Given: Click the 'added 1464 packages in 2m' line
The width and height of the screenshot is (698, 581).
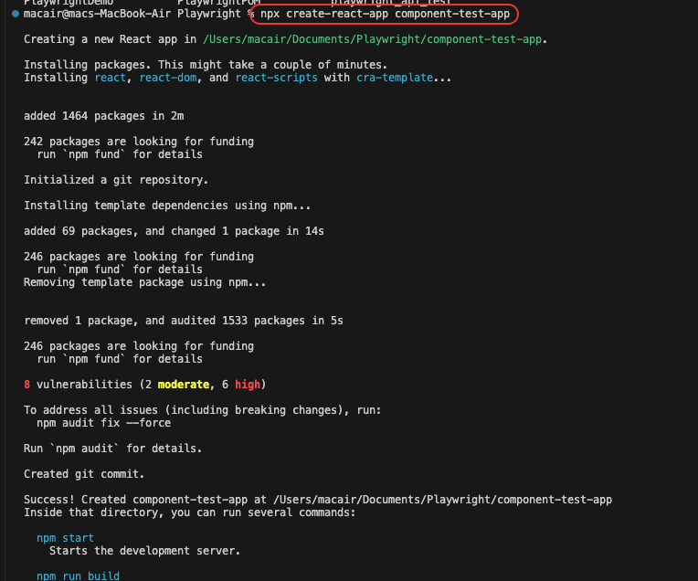Looking at the screenshot, I should pyautogui.click(x=104, y=116).
